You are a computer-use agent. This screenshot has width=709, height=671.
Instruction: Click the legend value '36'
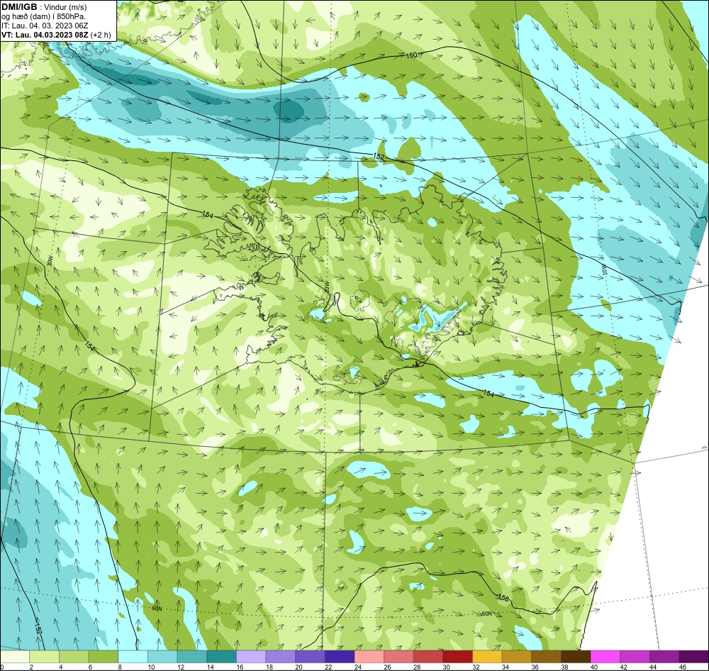tap(535, 667)
